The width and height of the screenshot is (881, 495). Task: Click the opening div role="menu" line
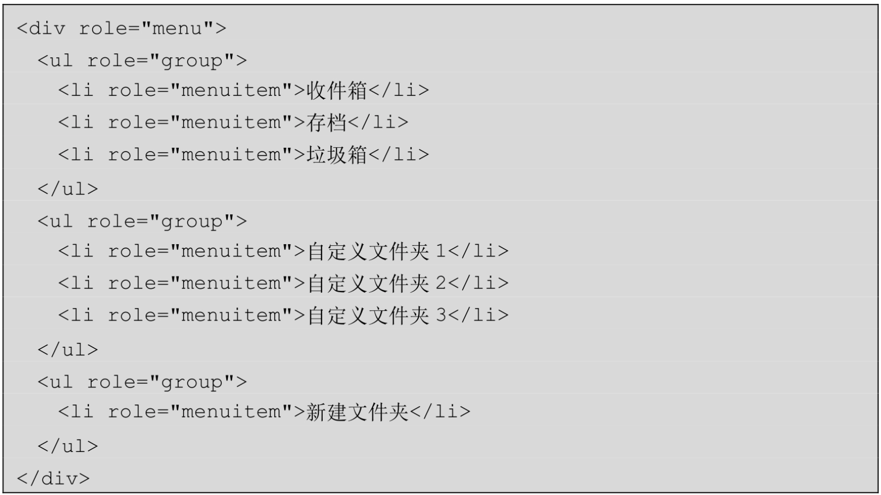[x=122, y=28]
